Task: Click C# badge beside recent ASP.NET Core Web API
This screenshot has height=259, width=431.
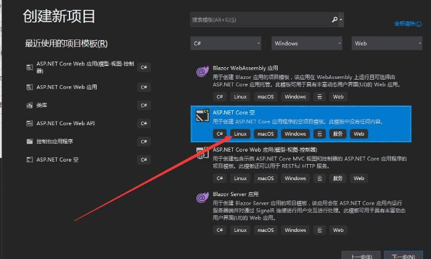Action: [143, 123]
